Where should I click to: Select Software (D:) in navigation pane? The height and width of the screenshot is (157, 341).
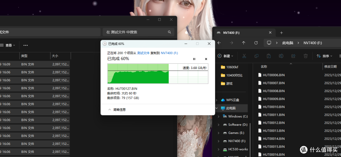tap(236, 125)
